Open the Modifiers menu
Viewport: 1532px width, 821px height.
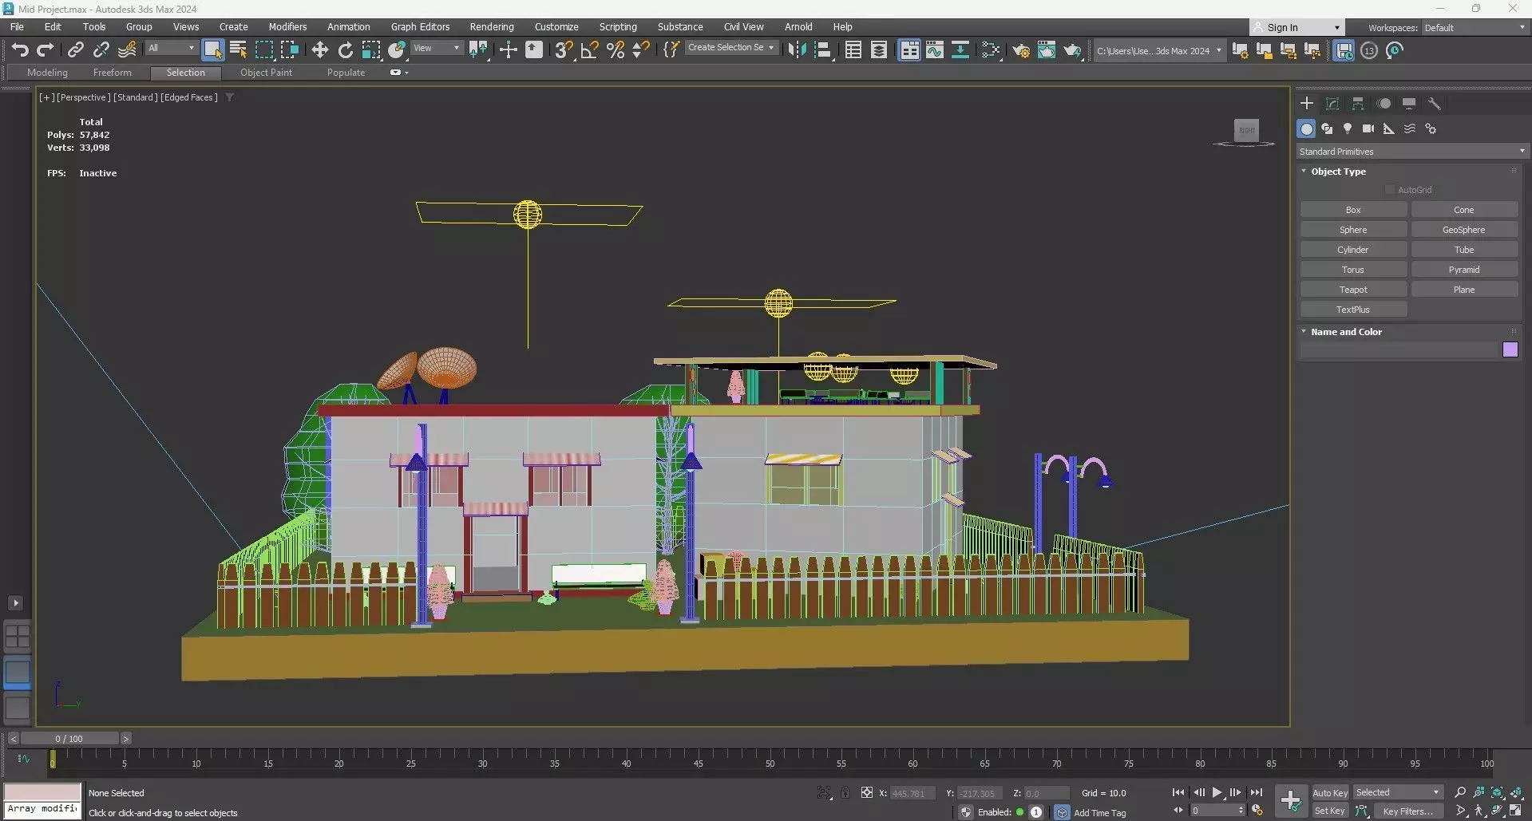coord(287,26)
